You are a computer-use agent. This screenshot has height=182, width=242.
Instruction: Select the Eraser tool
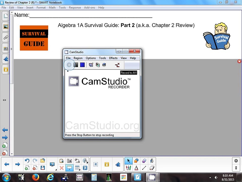[152, 168]
